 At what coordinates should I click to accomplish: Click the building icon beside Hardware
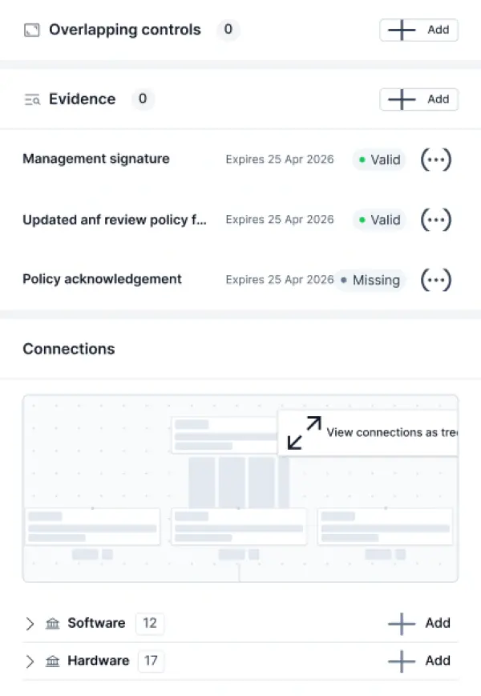52,661
